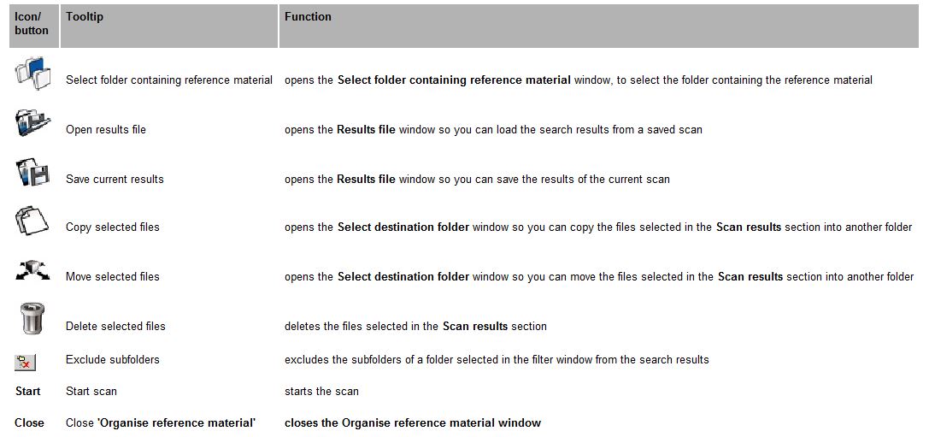Click the Delete selected files trash icon
The width and height of the screenshot is (935, 437).
tap(32, 319)
